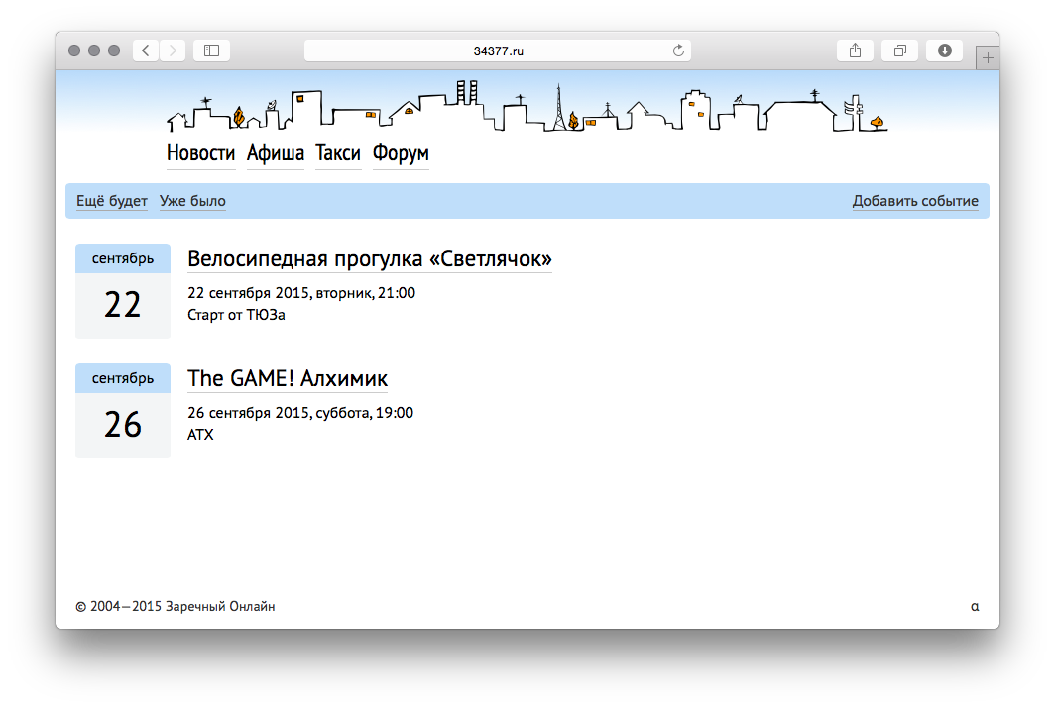Show the Safari sidebar
Screen dimensions: 1055x708
211,51
